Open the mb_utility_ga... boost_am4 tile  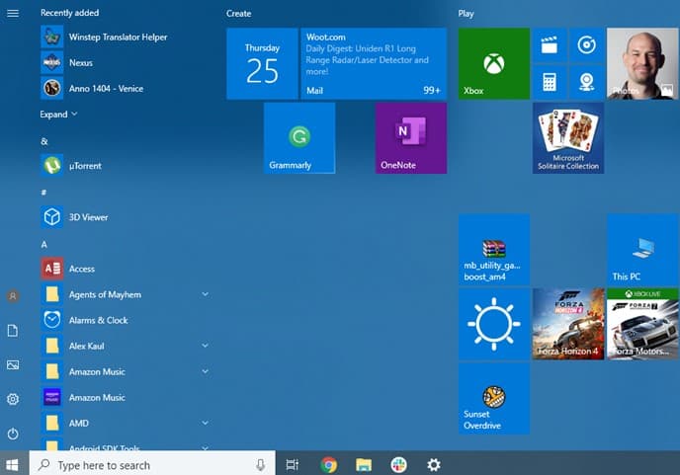pos(494,249)
